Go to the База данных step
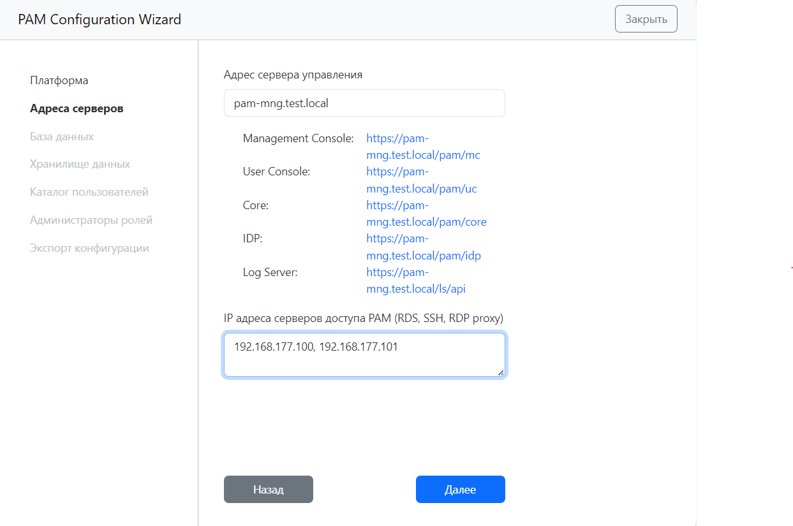This screenshot has width=793, height=526. [62, 136]
